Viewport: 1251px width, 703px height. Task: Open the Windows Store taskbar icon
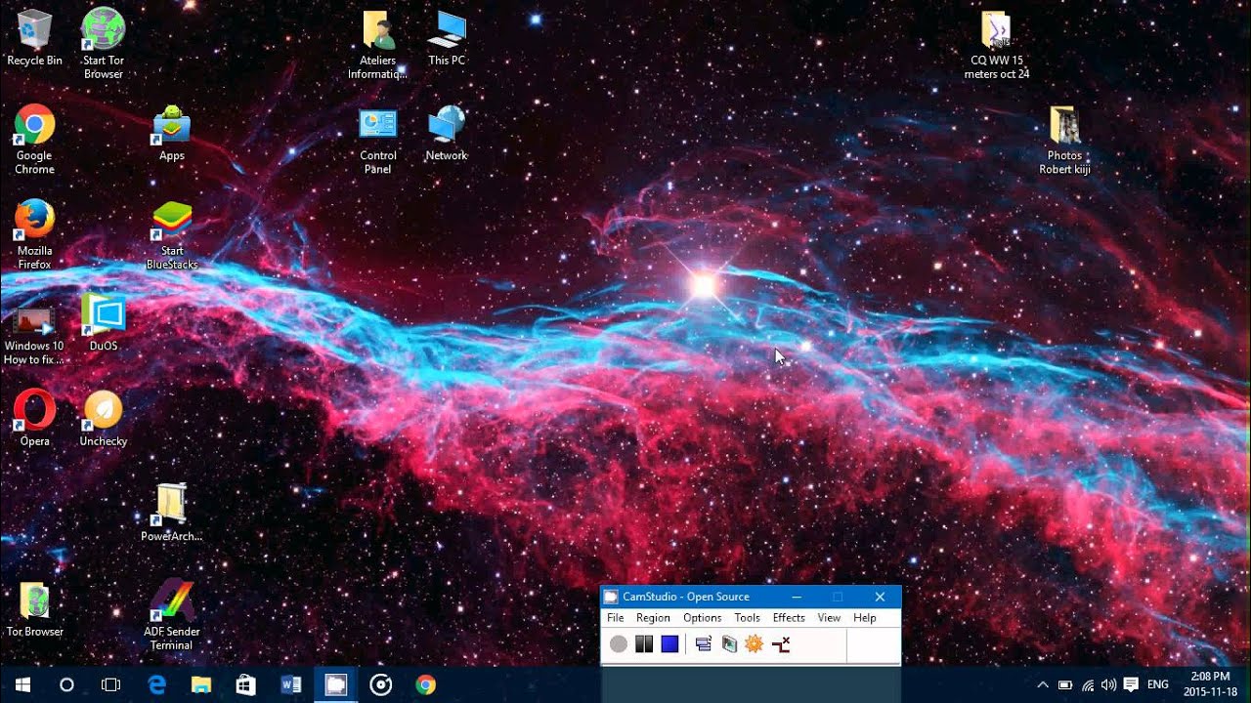(x=245, y=684)
